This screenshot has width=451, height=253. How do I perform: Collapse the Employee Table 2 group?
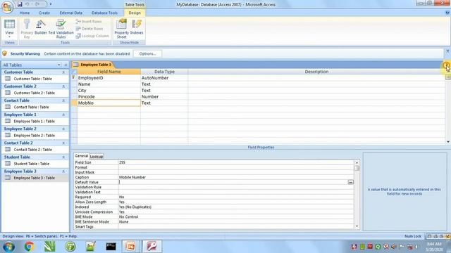[x=63, y=129]
